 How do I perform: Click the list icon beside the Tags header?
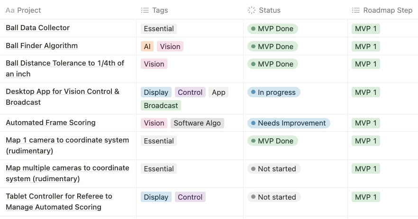click(x=145, y=10)
